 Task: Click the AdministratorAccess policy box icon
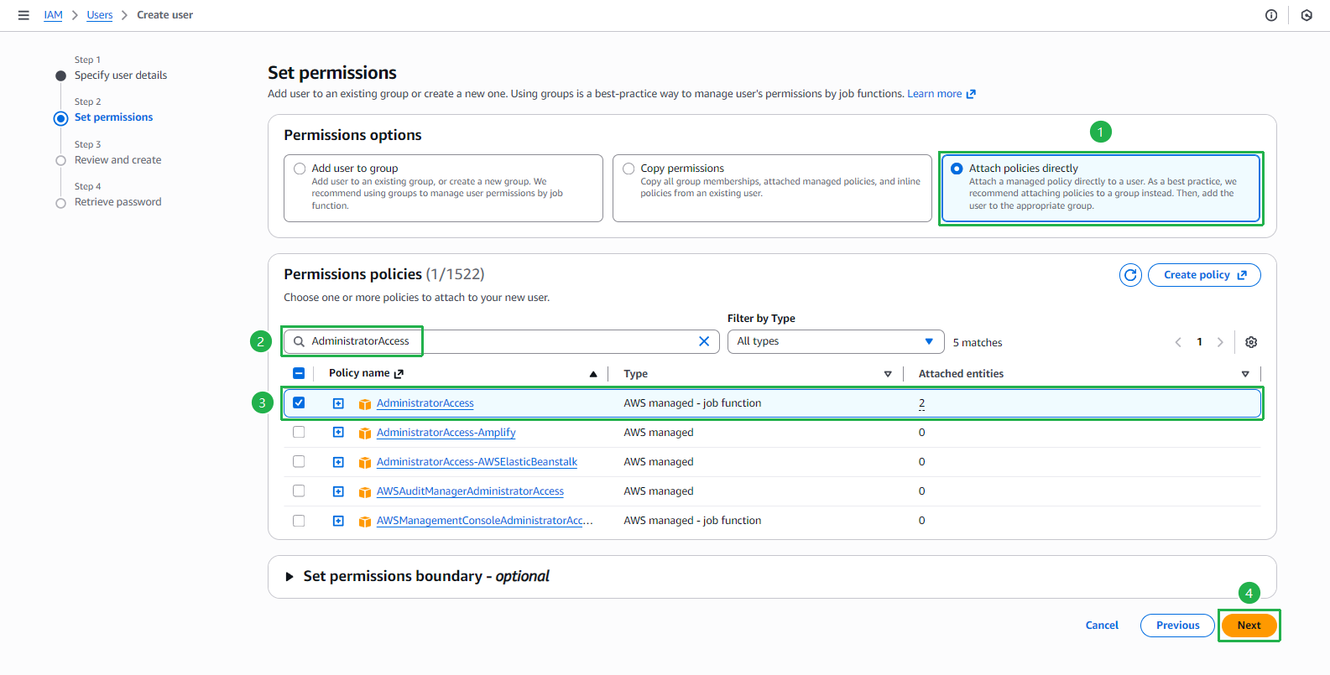click(x=365, y=404)
